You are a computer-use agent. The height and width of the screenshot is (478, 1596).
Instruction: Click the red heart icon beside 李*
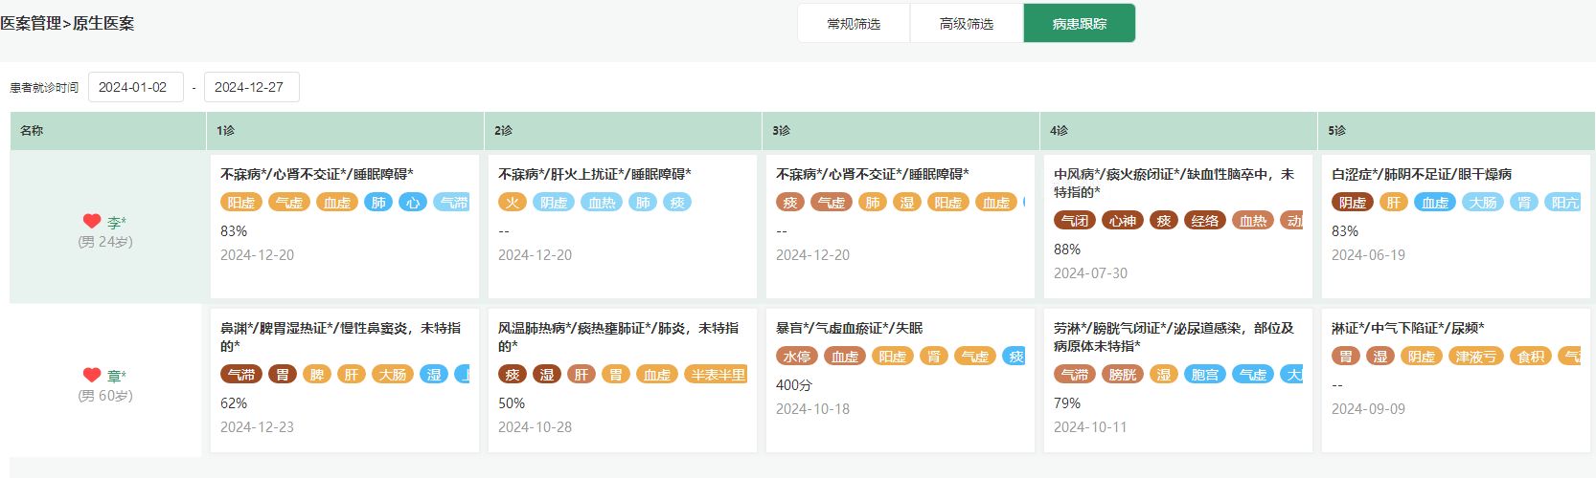click(x=92, y=221)
